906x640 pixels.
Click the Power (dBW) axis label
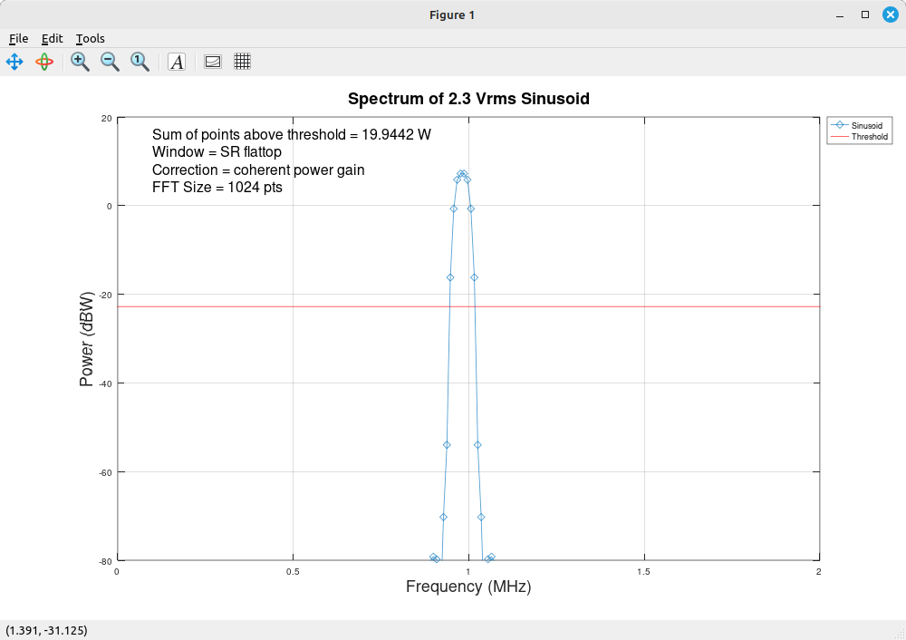(x=87, y=339)
